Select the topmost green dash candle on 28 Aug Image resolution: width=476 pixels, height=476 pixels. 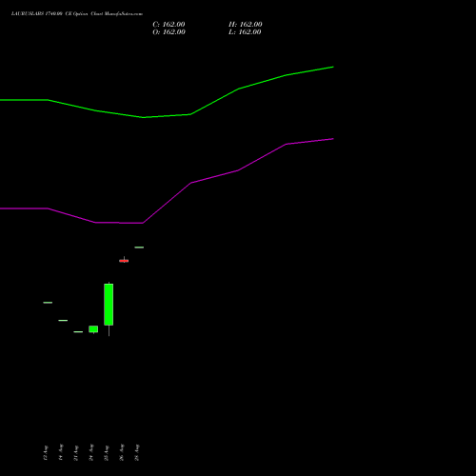pos(139,248)
